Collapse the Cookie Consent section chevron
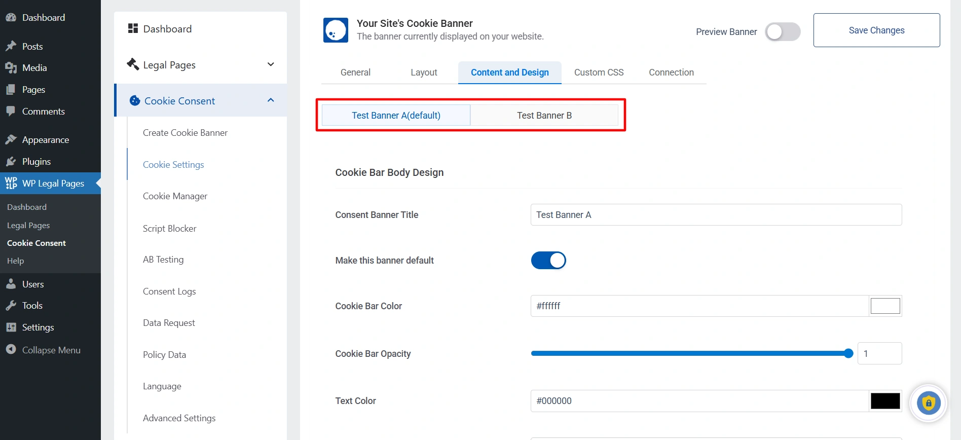The height and width of the screenshot is (440, 961). click(271, 100)
